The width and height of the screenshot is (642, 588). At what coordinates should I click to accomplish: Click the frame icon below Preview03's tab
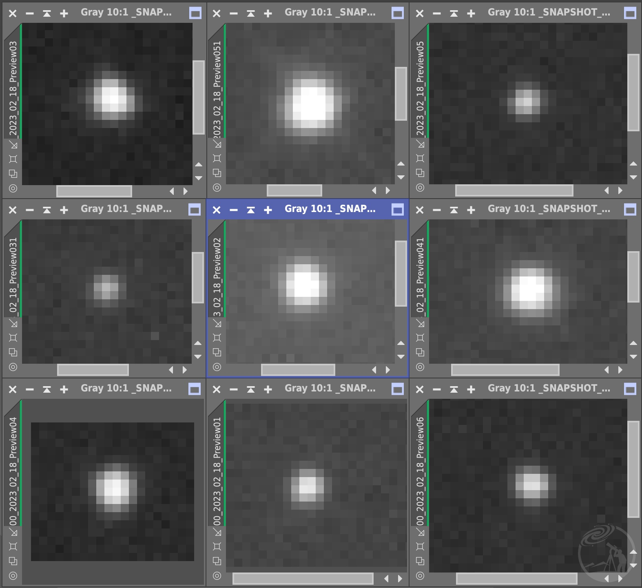coord(13,159)
